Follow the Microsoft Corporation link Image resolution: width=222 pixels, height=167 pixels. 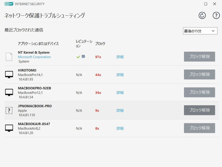pyautogui.click(x=34, y=57)
